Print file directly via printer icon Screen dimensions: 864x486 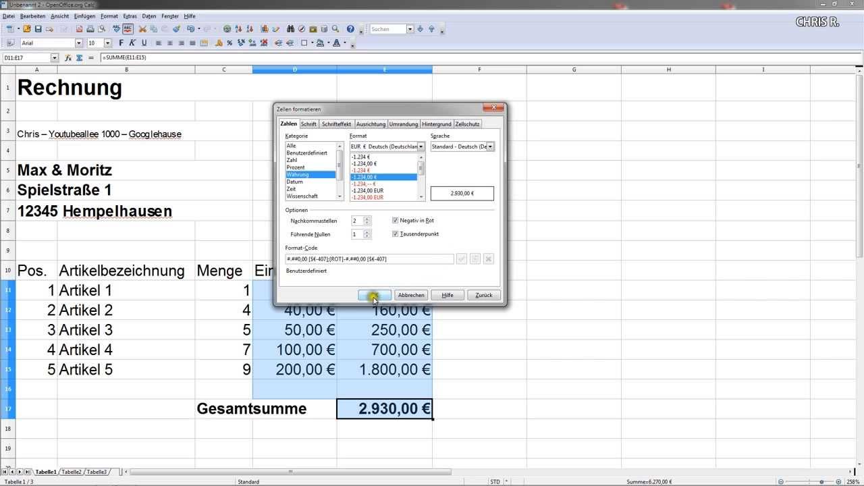point(90,29)
